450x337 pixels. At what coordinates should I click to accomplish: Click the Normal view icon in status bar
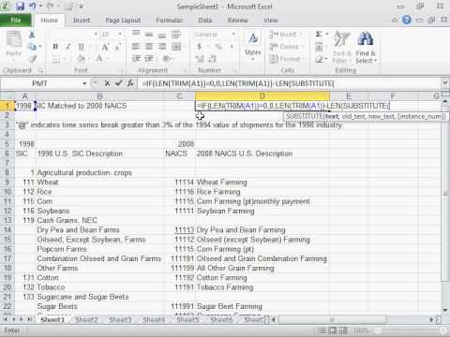(x=321, y=330)
